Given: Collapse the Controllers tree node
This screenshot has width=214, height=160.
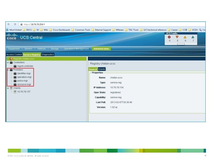Looking at the screenshot, I should coord(8,63).
